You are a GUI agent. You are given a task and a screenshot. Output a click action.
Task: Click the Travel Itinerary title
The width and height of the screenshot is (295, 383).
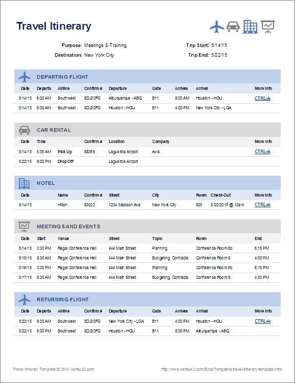coord(54,26)
